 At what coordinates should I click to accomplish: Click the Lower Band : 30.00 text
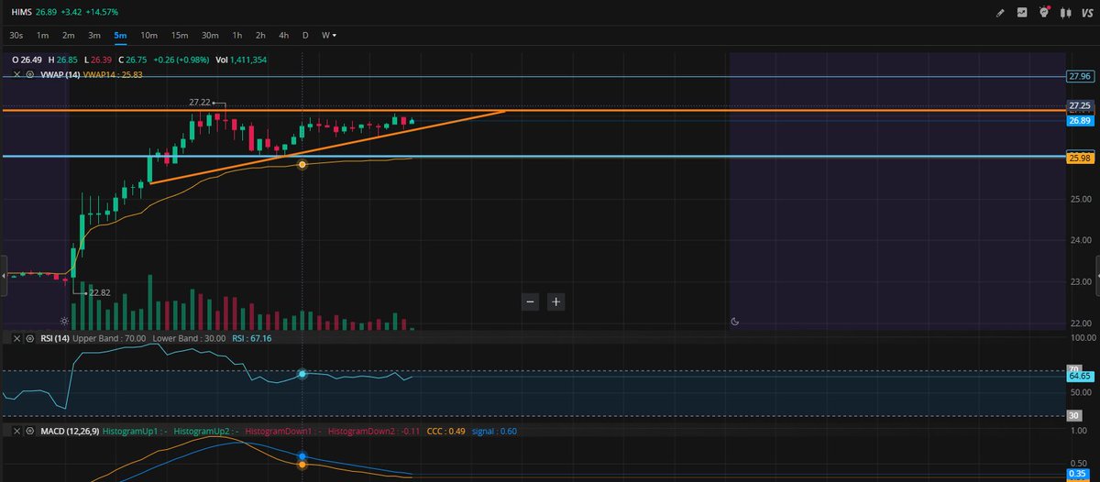[189, 338]
